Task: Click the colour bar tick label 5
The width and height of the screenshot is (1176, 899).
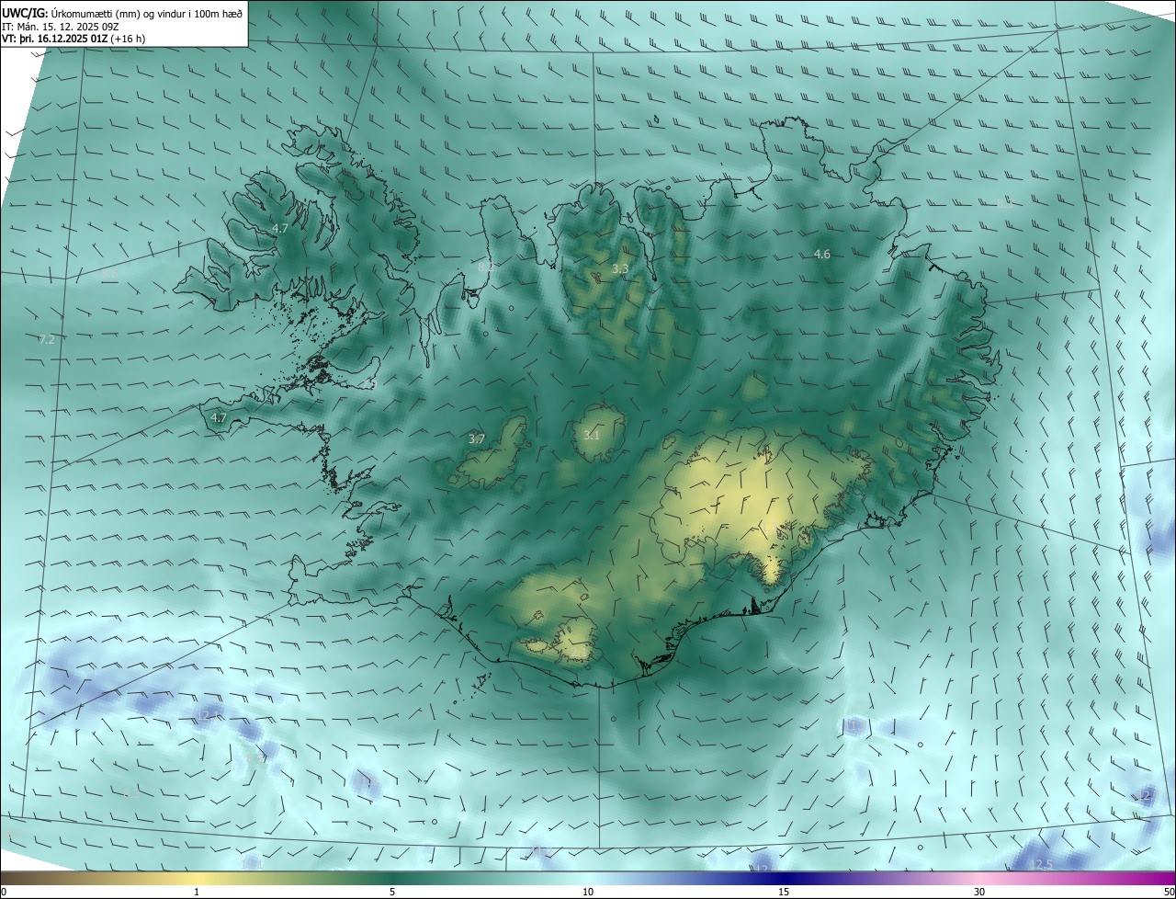Action: 392,892
